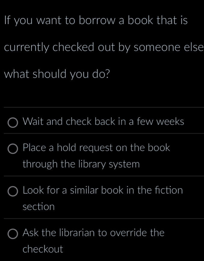204x261 pixels.
Task: Select the radio button for waiting a few weeks
Action: tap(13, 123)
